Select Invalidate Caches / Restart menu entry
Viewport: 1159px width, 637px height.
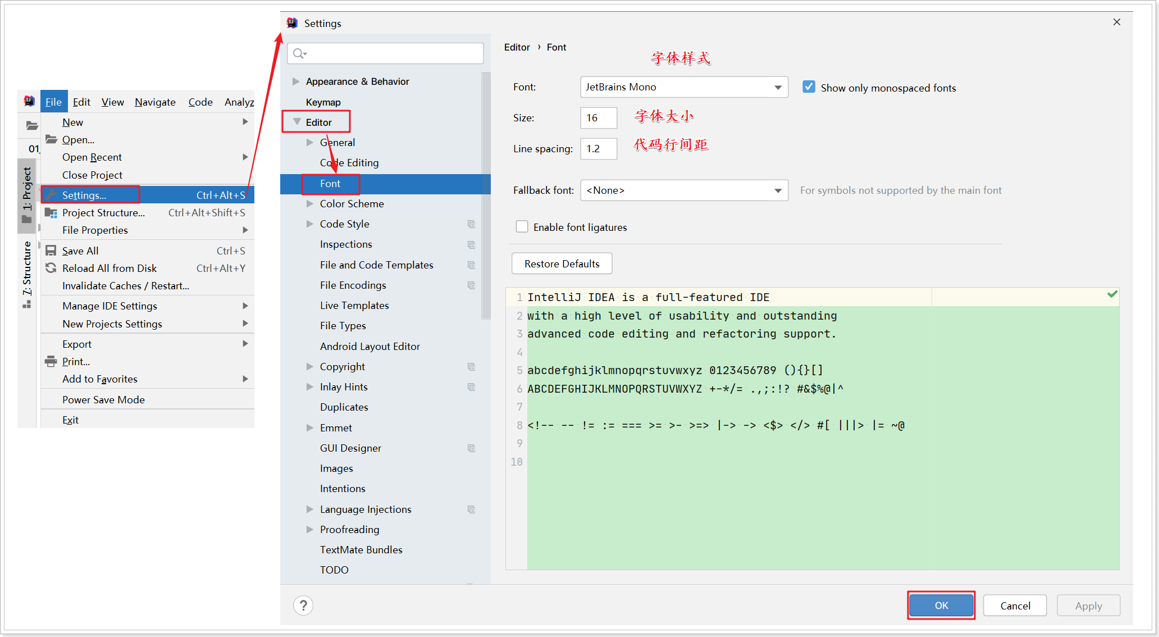[x=126, y=285]
